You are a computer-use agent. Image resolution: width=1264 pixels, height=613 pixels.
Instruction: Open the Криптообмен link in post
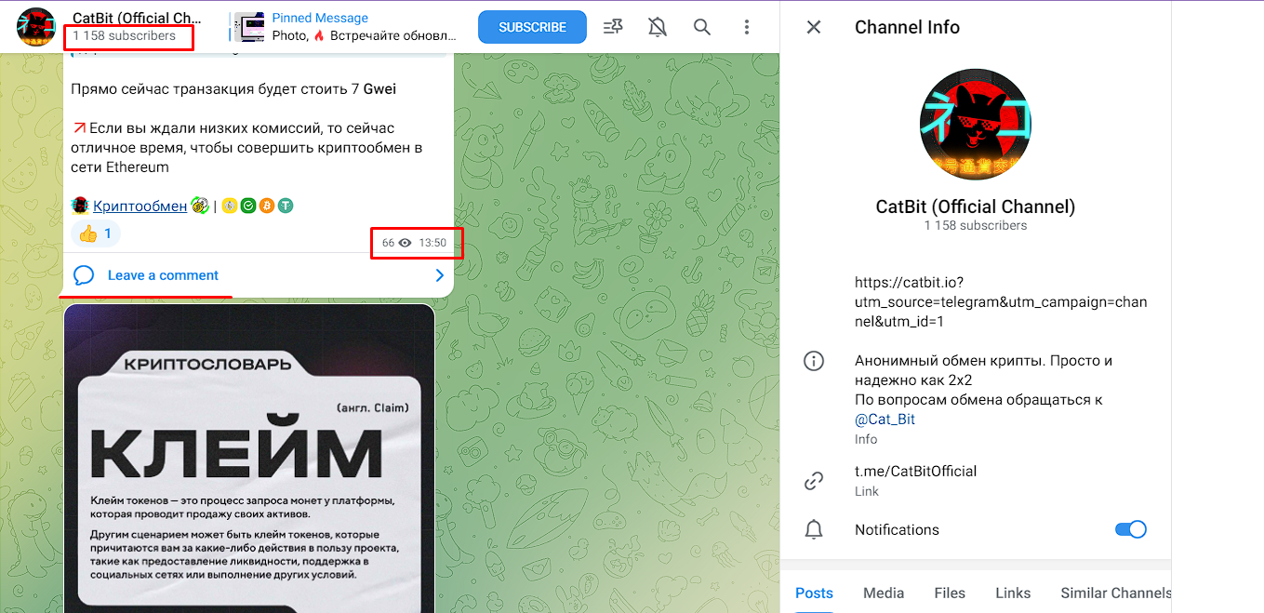(140, 206)
